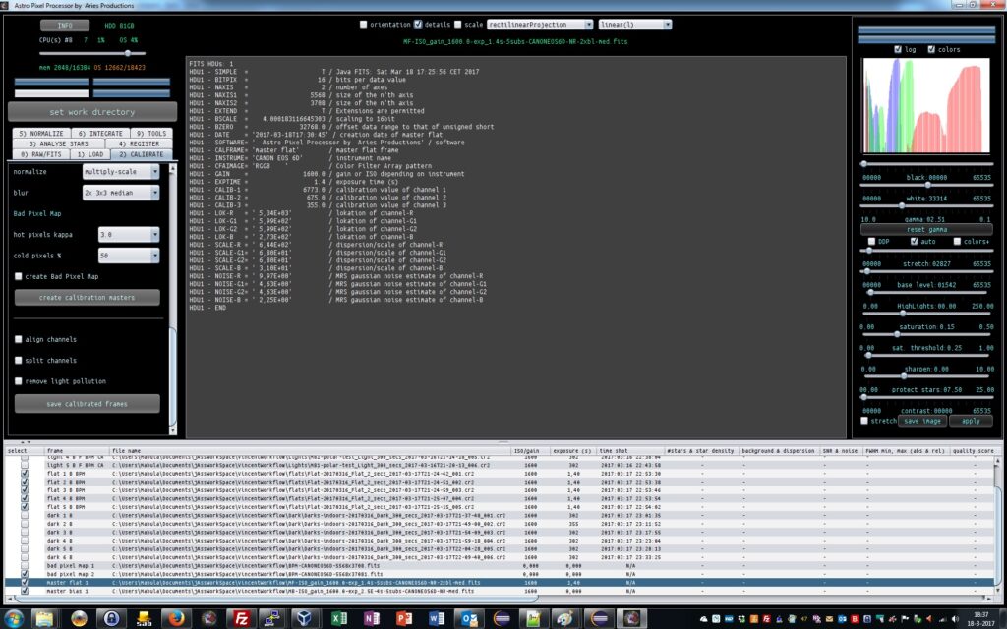Click the calibrate panel vertical scrollbar
Image resolution: width=1007 pixels, height=629 pixels.
(x=172, y=378)
